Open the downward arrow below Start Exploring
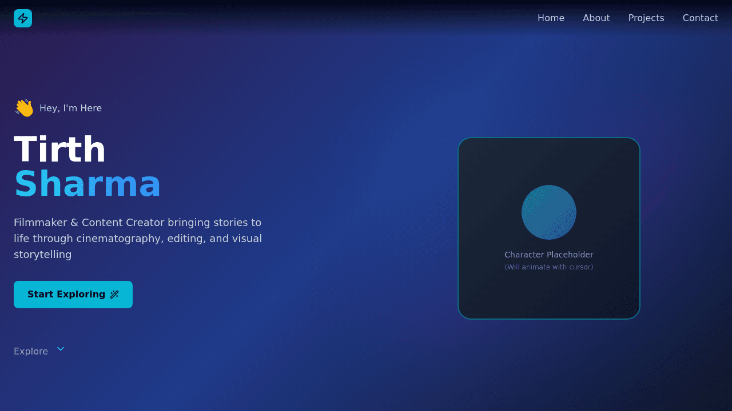Image resolution: width=732 pixels, height=411 pixels. 61,349
